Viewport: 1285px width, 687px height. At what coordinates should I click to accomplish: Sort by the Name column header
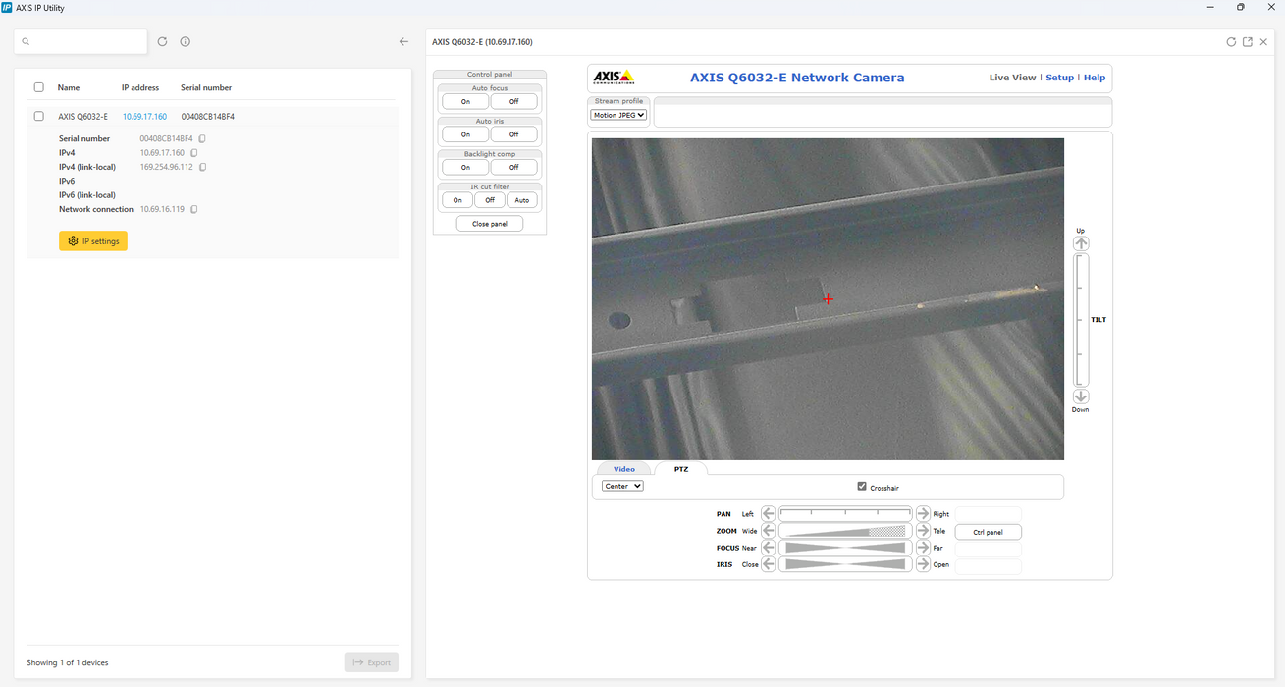[x=69, y=87]
